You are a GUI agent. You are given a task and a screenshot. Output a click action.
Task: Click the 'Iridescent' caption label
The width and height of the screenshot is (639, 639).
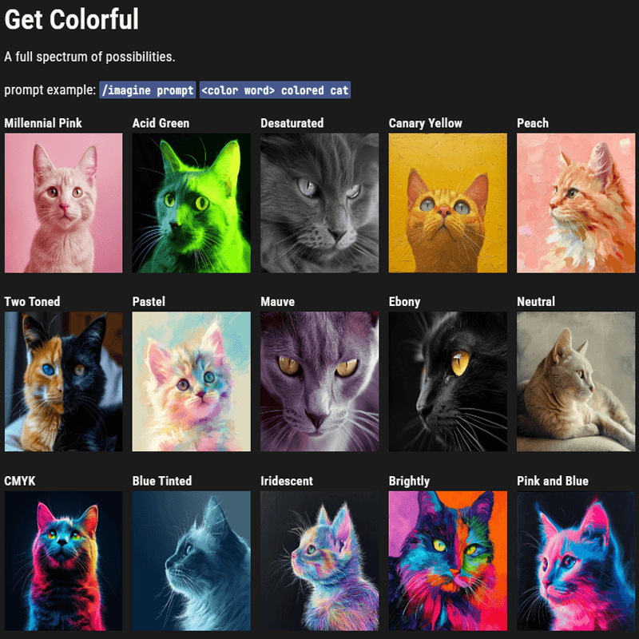tap(287, 481)
